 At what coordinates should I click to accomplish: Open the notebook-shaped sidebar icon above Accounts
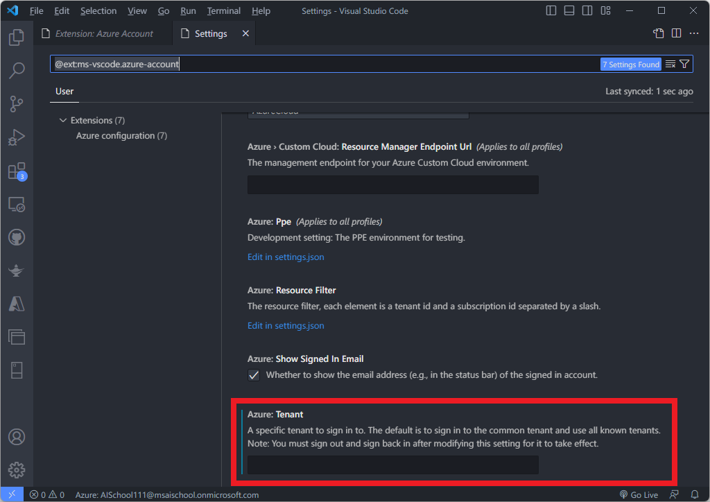17,370
